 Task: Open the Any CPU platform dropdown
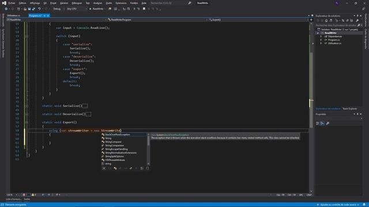(77, 9)
